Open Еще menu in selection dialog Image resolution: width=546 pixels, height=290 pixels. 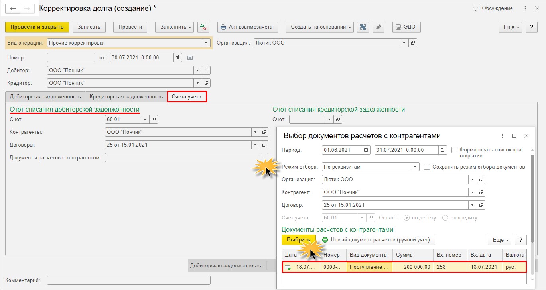(500, 240)
